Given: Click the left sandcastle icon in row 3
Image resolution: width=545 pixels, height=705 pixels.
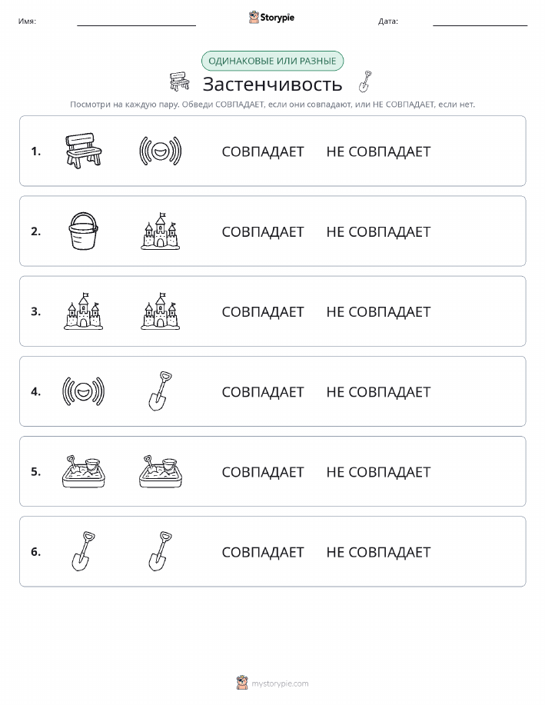Looking at the screenshot, I should tap(84, 311).
